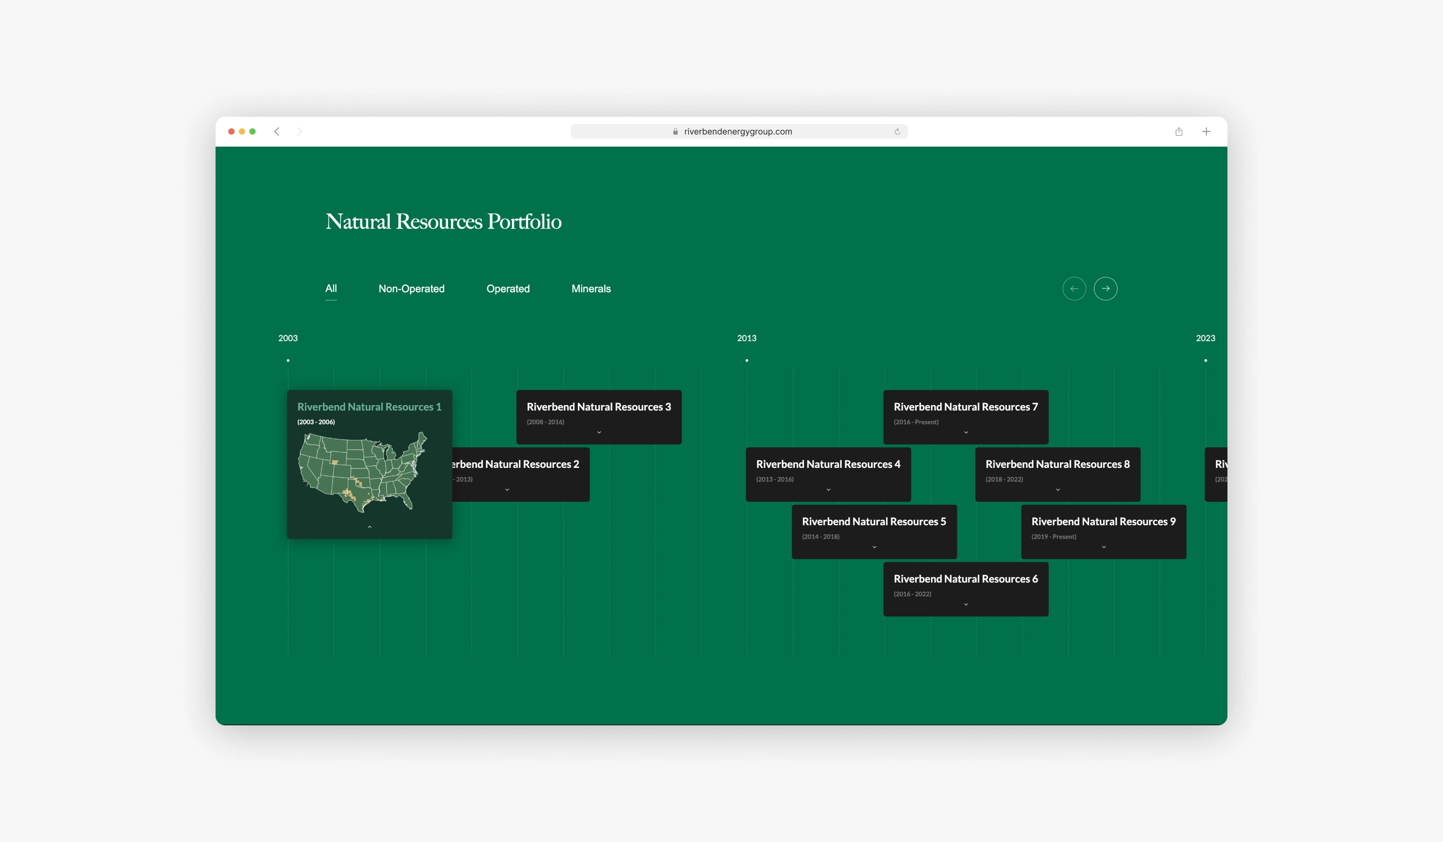Click the 2003 year label
The height and width of the screenshot is (842, 1443).
(x=288, y=338)
